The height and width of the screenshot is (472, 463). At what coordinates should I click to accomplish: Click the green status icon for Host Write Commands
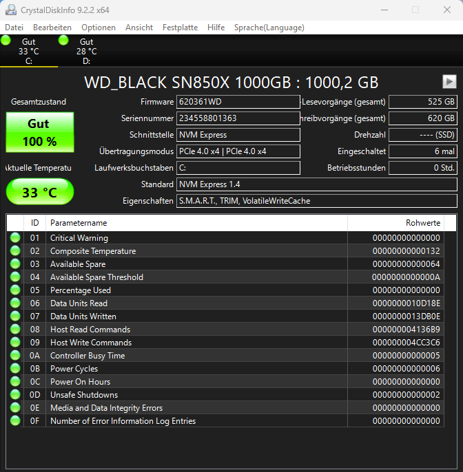click(x=15, y=343)
